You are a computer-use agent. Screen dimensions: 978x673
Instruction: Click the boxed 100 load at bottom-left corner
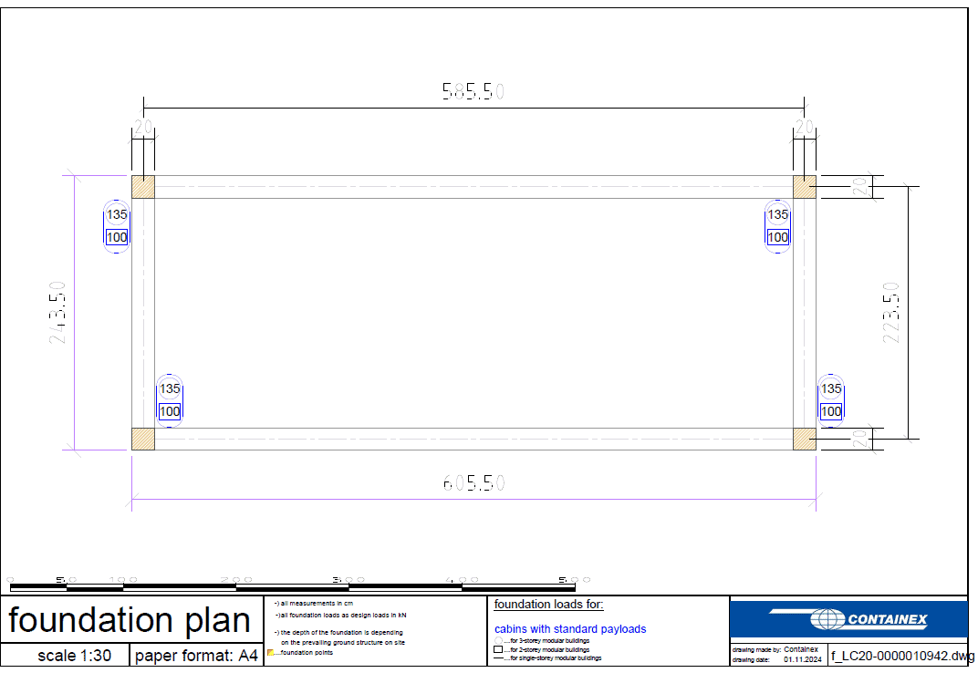170,411
